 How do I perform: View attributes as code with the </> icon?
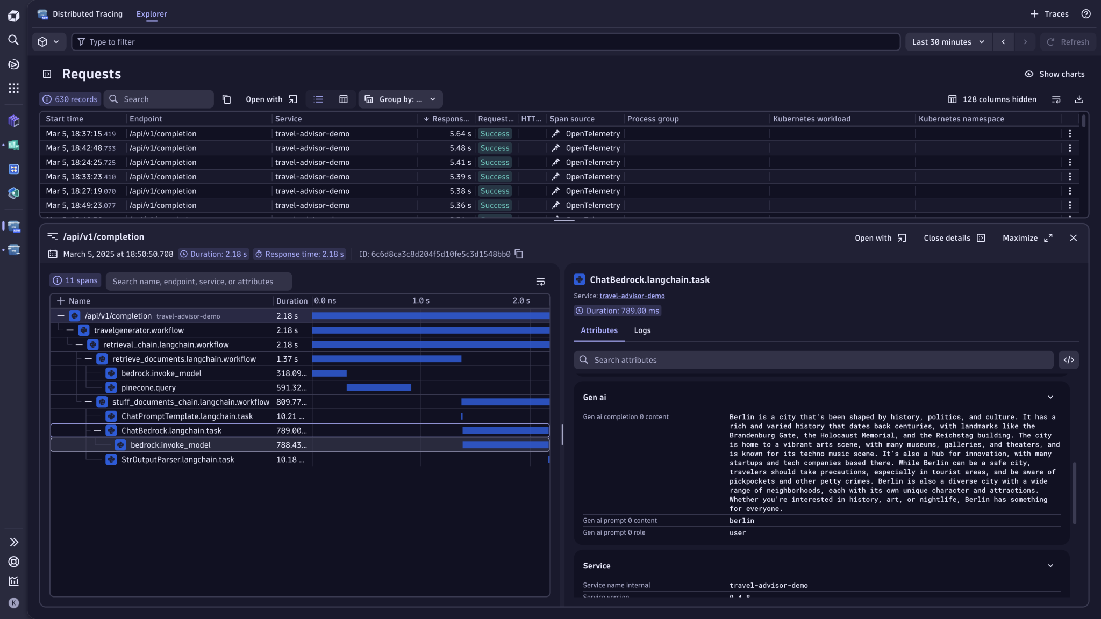[1069, 359]
